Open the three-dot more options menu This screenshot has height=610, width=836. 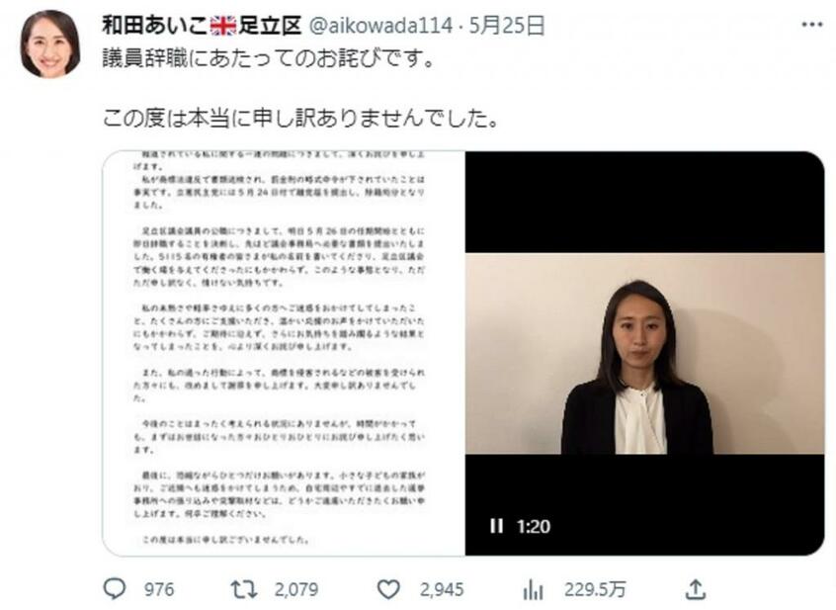(x=812, y=25)
